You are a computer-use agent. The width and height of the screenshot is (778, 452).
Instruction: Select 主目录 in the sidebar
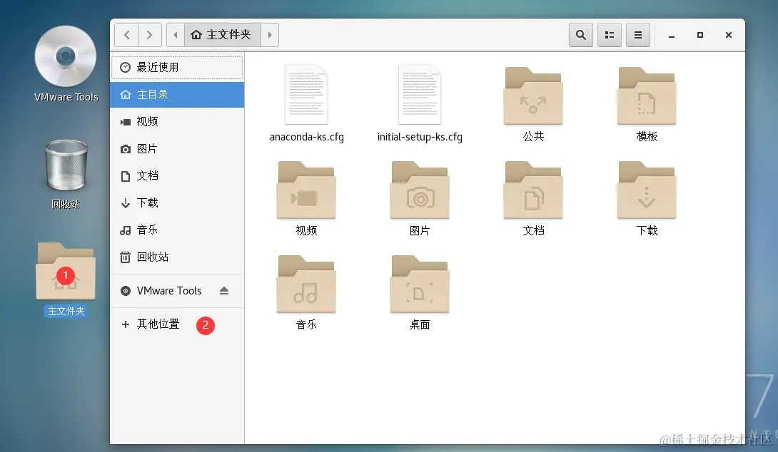coord(177,94)
